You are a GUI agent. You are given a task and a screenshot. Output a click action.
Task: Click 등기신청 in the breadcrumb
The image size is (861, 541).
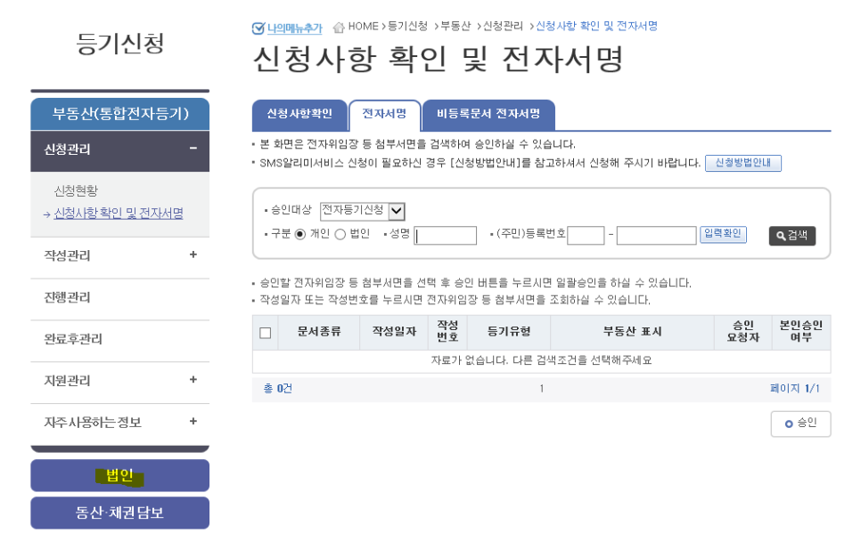[407, 27]
